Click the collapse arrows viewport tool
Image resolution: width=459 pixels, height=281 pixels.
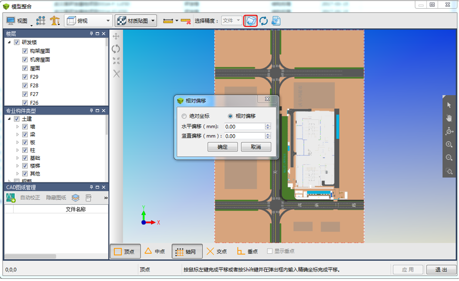(x=116, y=61)
